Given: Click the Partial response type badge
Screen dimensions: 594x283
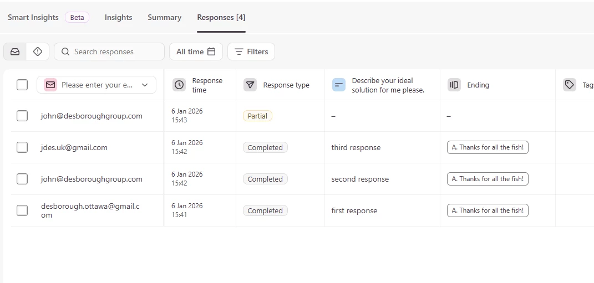Looking at the screenshot, I should [257, 116].
